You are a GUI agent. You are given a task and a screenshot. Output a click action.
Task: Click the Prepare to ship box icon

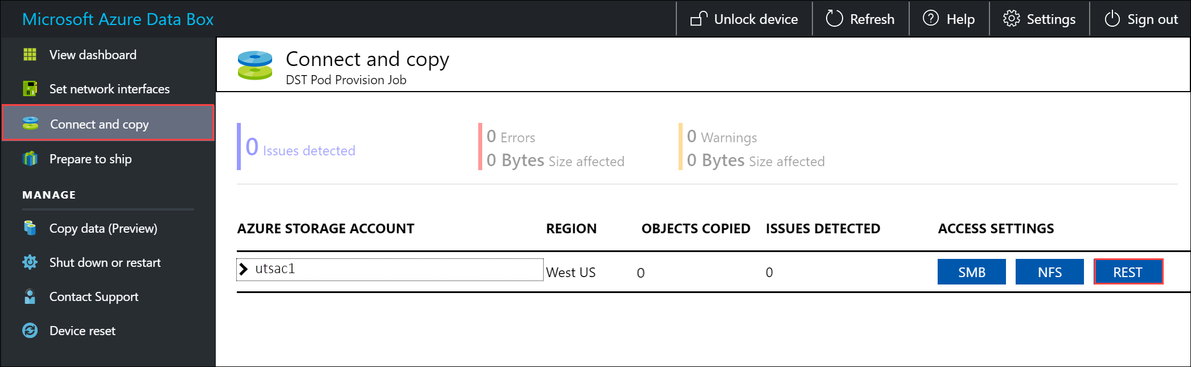coord(30,159)
